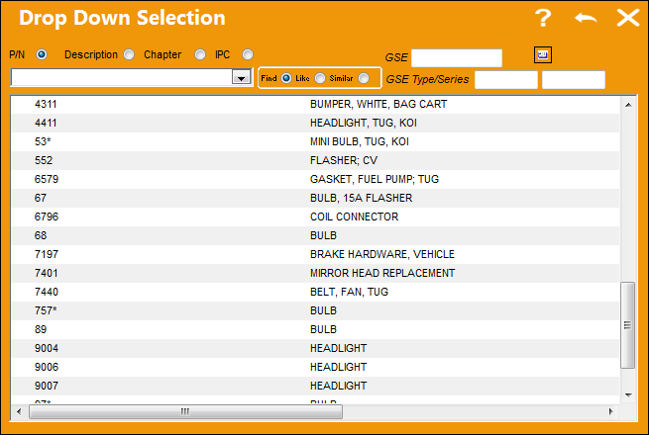Click GASKET, FUEL PUMP; TUG description
649x435 pixels.
point(375,179)
